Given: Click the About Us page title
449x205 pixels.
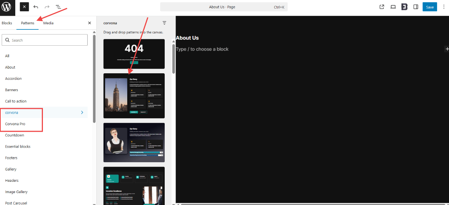Looking at the screenshot, I should click(x=187, y=38).
